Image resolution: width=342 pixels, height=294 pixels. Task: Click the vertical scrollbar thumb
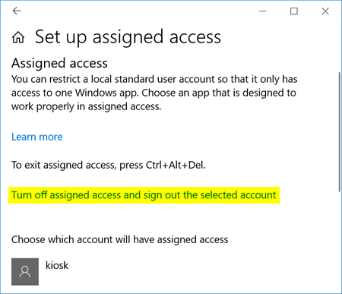(x=340, y=131)
